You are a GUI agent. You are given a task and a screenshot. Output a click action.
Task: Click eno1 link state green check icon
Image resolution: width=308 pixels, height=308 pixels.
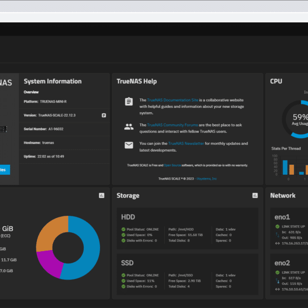coord(277,226)
